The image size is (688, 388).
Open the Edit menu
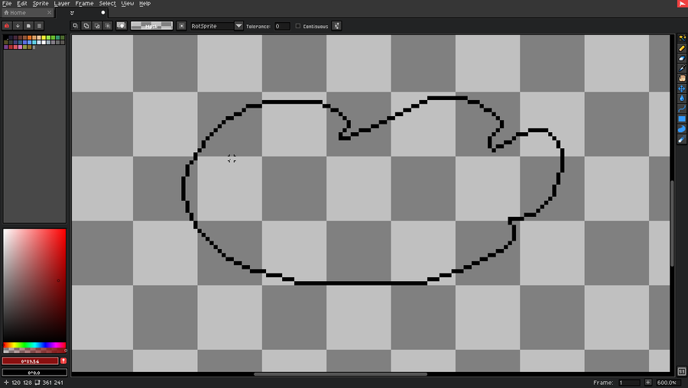22,4
